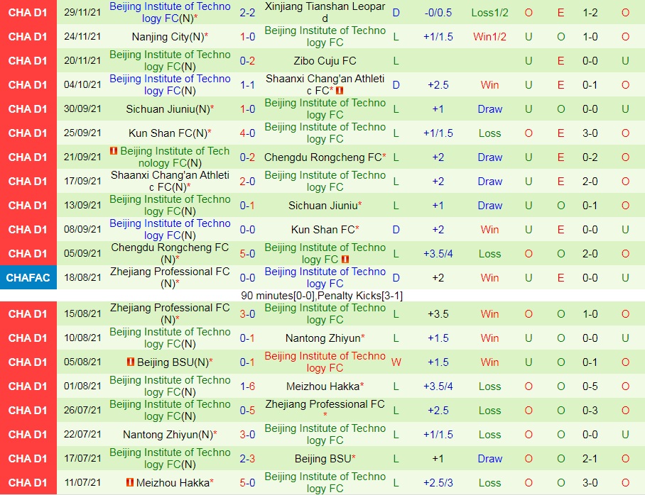
Task: Open Zibo Cuju FC team link
Action: [325, 61]
